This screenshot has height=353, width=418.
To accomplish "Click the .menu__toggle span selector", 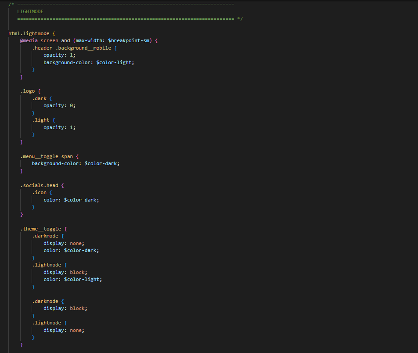I will (x=49, y=156).
